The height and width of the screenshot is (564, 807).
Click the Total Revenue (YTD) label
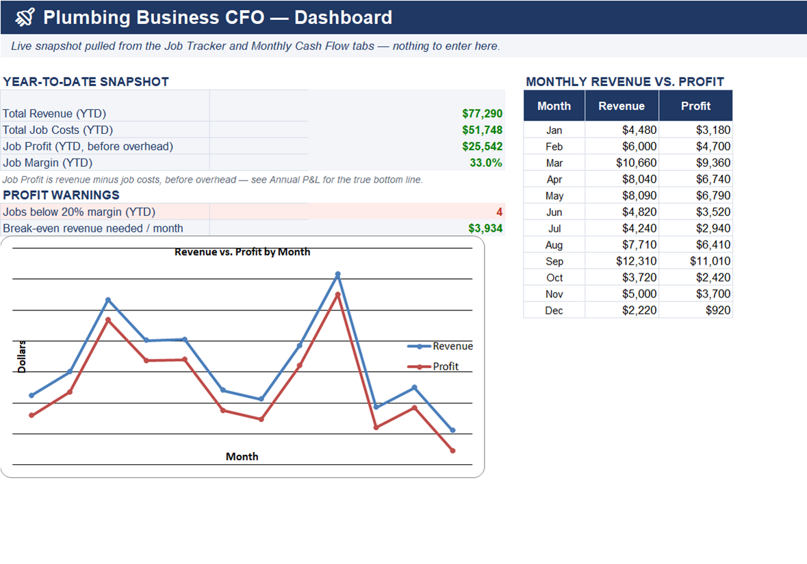pos(55,113)
